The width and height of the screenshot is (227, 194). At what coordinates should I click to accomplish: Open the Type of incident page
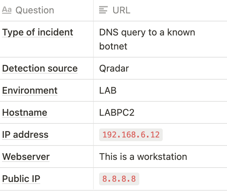37,32
